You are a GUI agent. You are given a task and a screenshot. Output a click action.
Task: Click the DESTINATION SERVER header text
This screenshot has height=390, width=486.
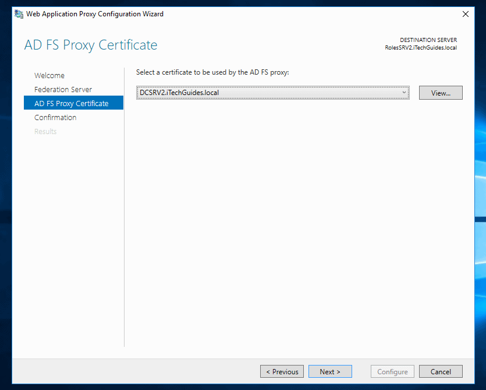428,40
